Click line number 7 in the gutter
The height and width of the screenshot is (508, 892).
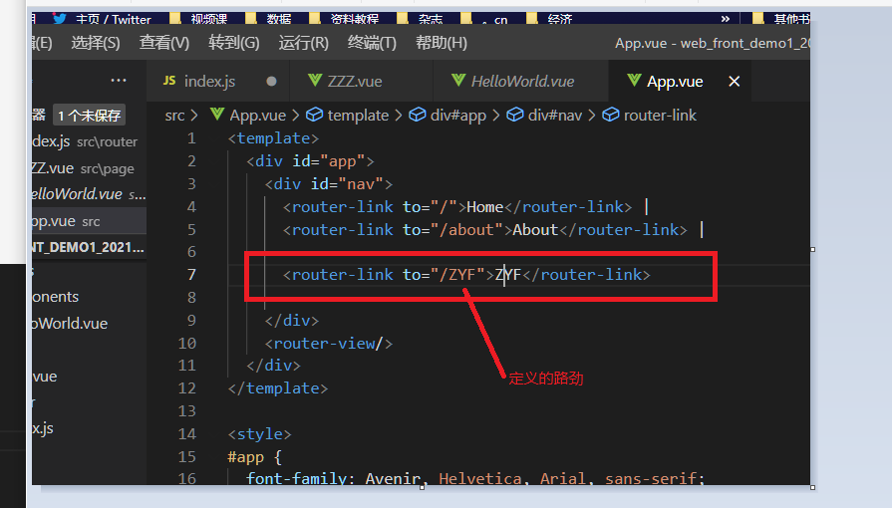tap(191, 275)
